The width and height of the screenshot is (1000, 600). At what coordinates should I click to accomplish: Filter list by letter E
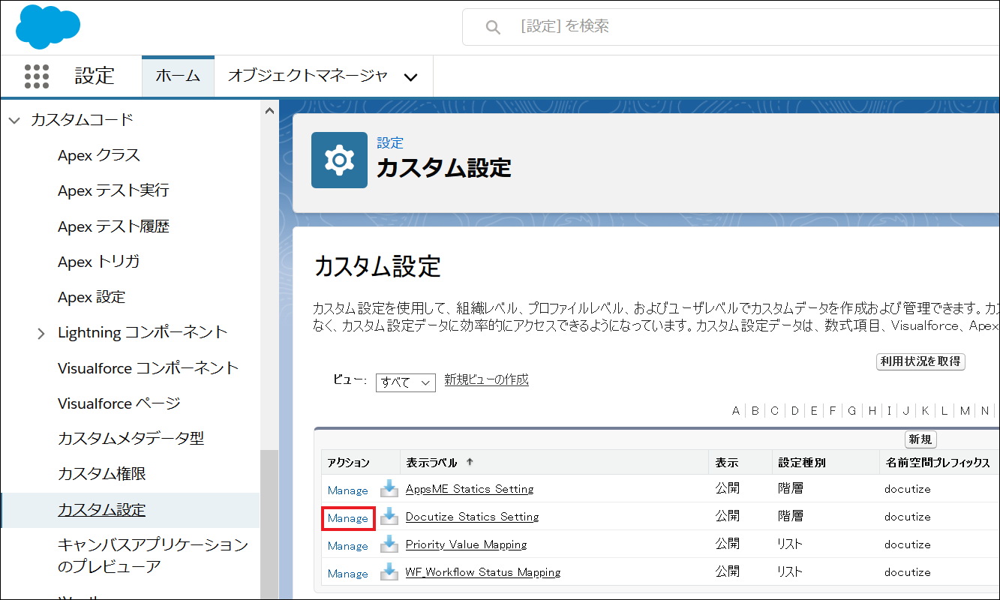[x=814, y=410]
